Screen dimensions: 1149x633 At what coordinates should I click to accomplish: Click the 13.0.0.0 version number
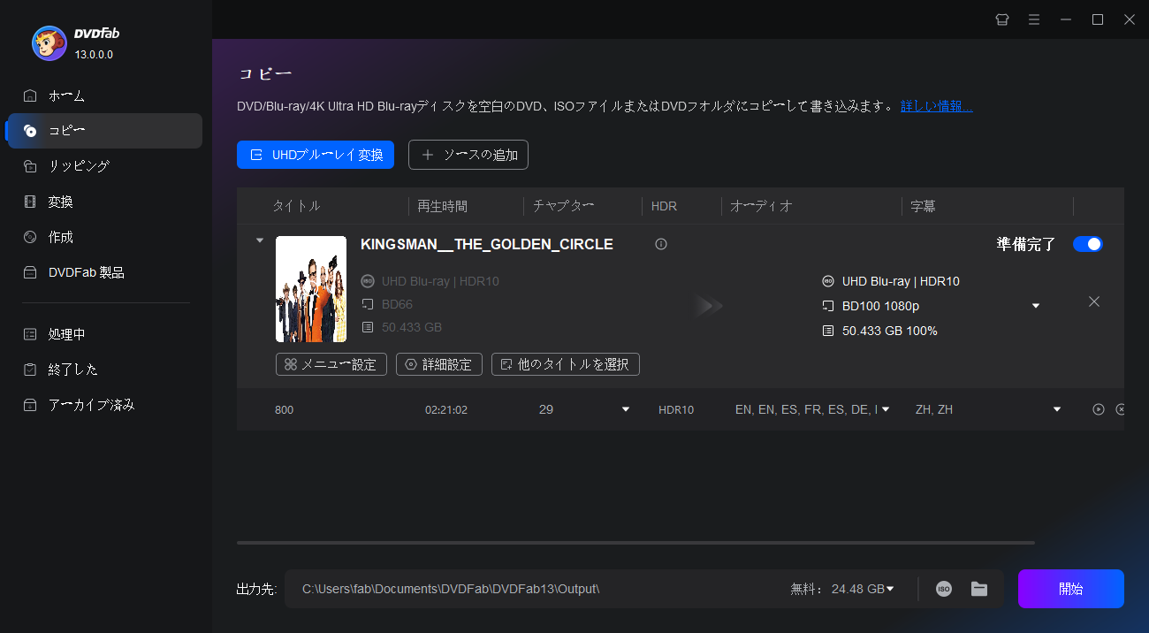[x=94, y=54]
